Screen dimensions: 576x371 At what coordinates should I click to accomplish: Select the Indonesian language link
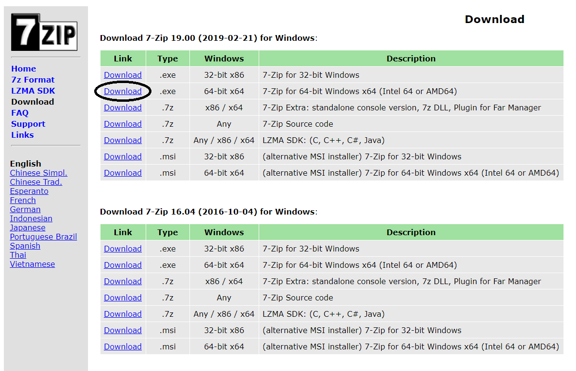click(x=31, y=218)
